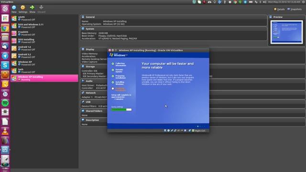Screen dimensions: 306x172
Task: Select the running Windows XP installing VM
Action: [x=44, y=78]
